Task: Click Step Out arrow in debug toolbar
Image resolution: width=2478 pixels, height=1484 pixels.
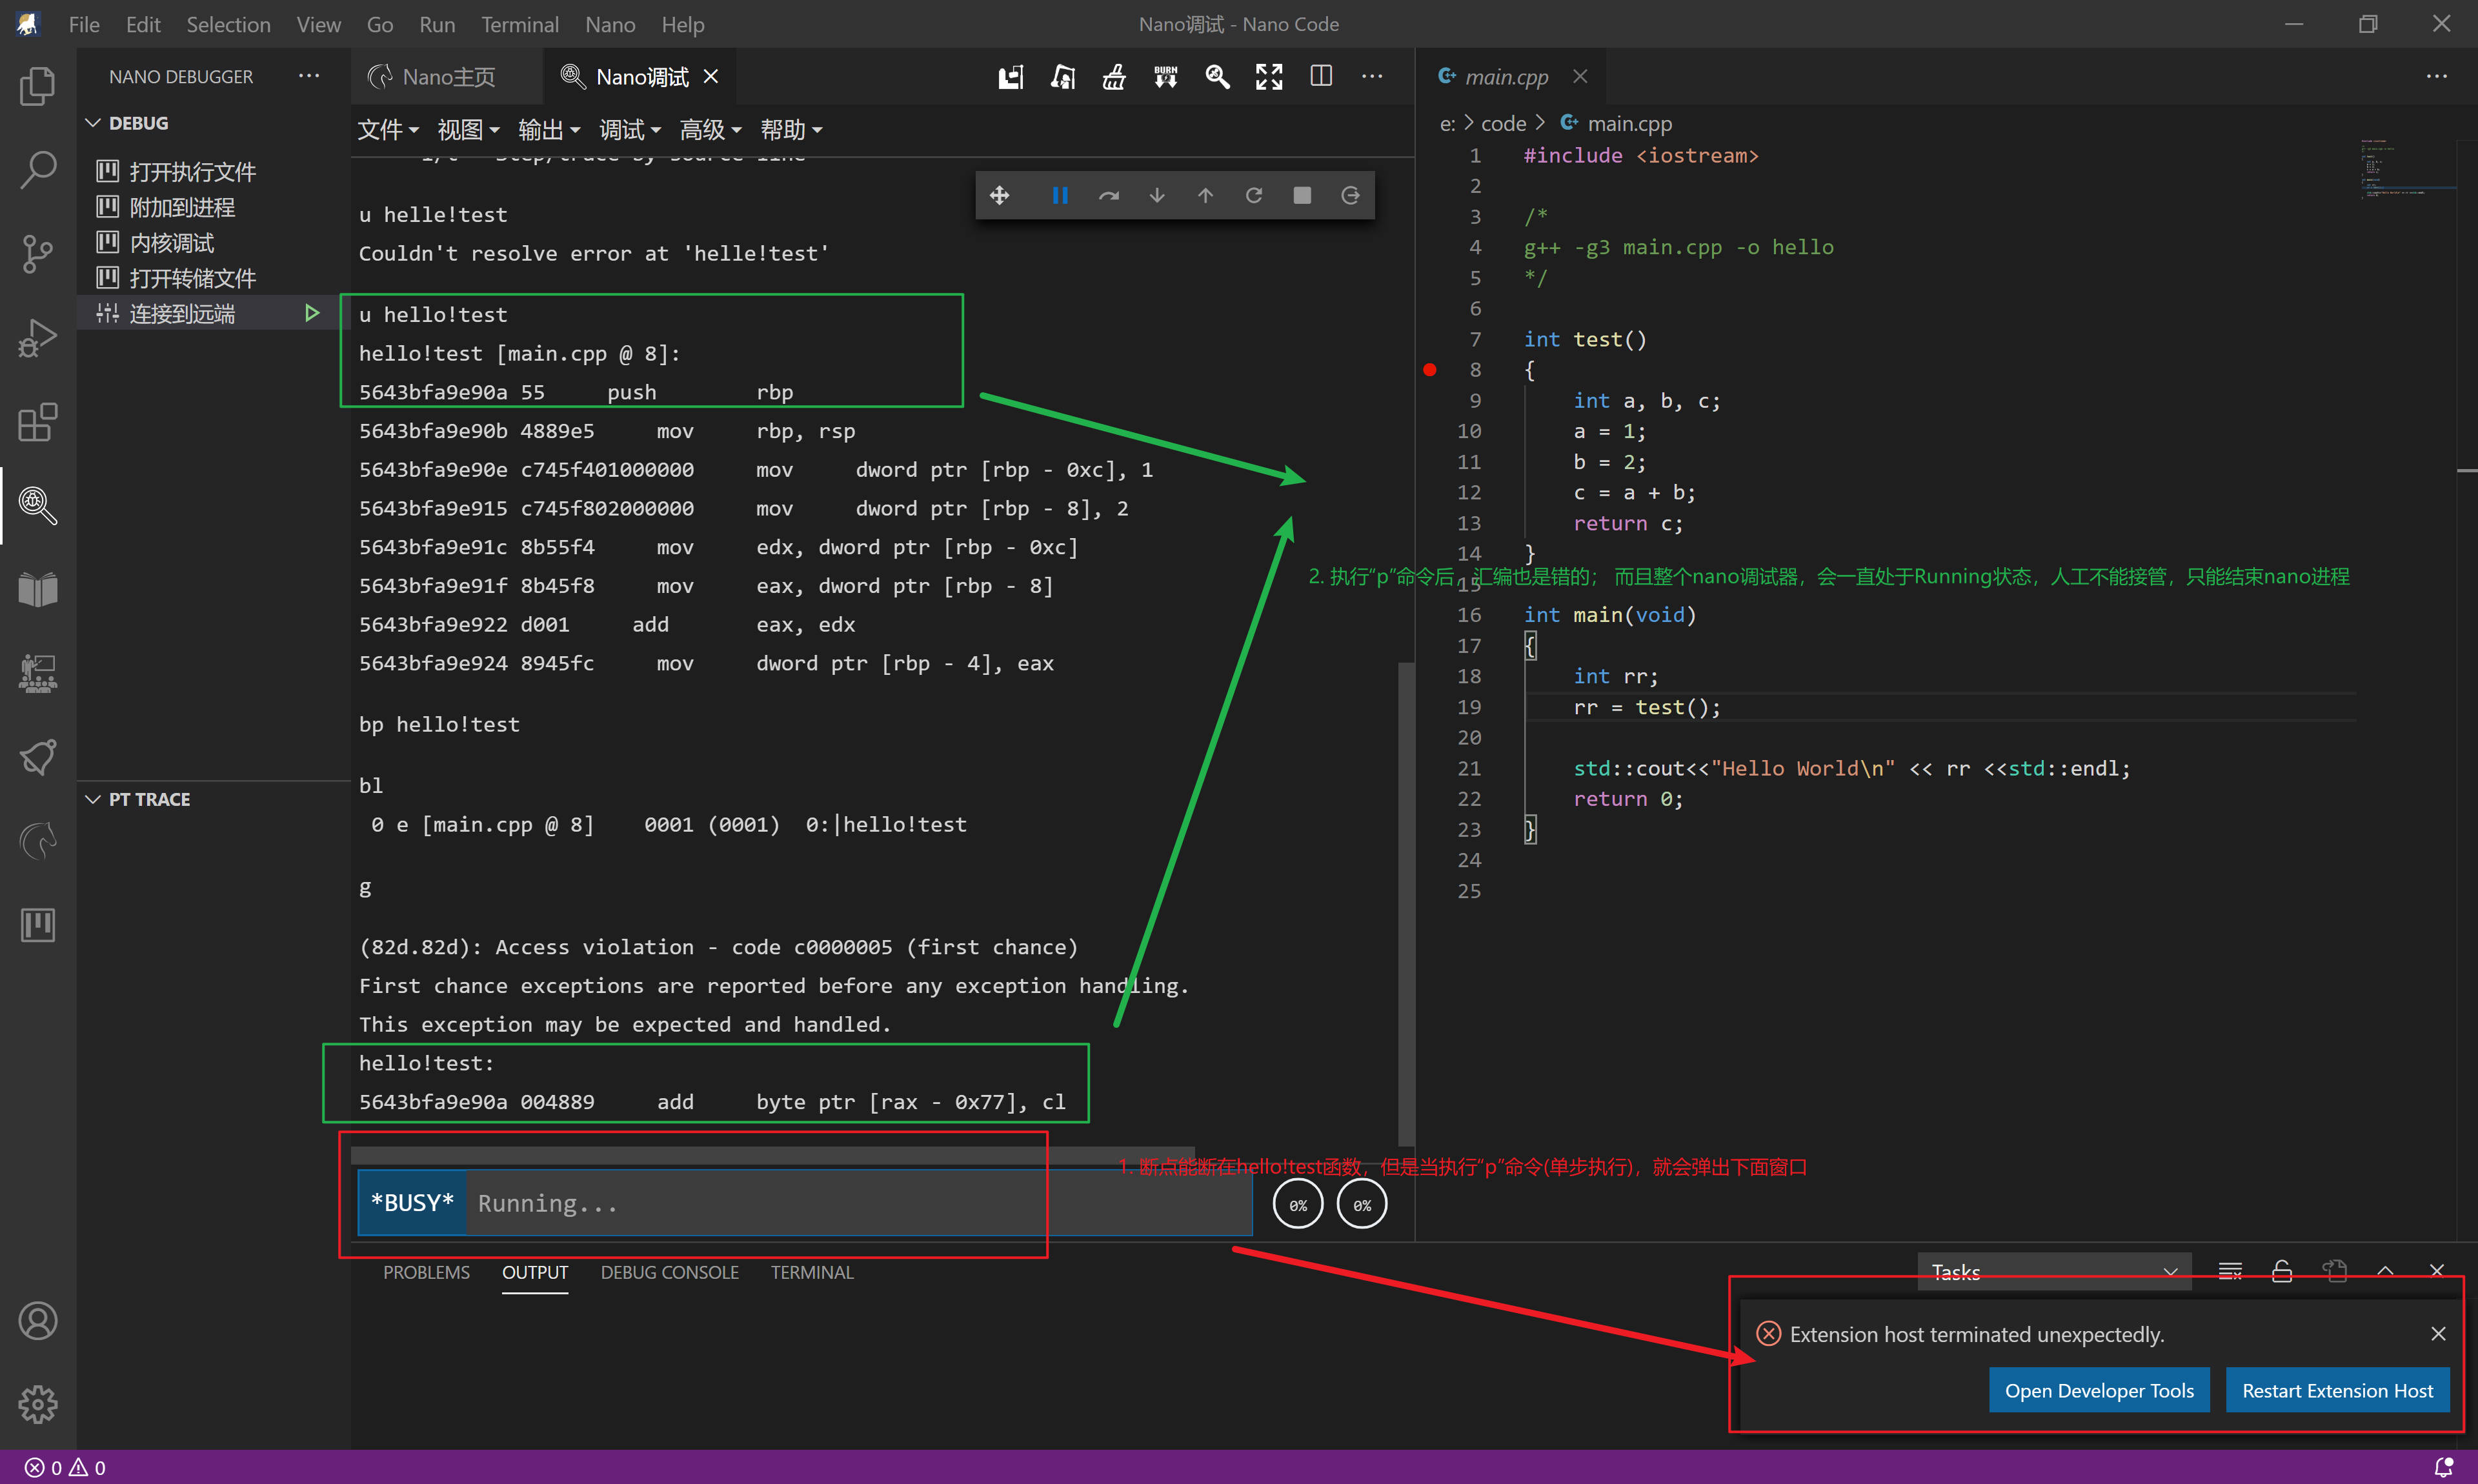Action: click(x=1205, y=196)
